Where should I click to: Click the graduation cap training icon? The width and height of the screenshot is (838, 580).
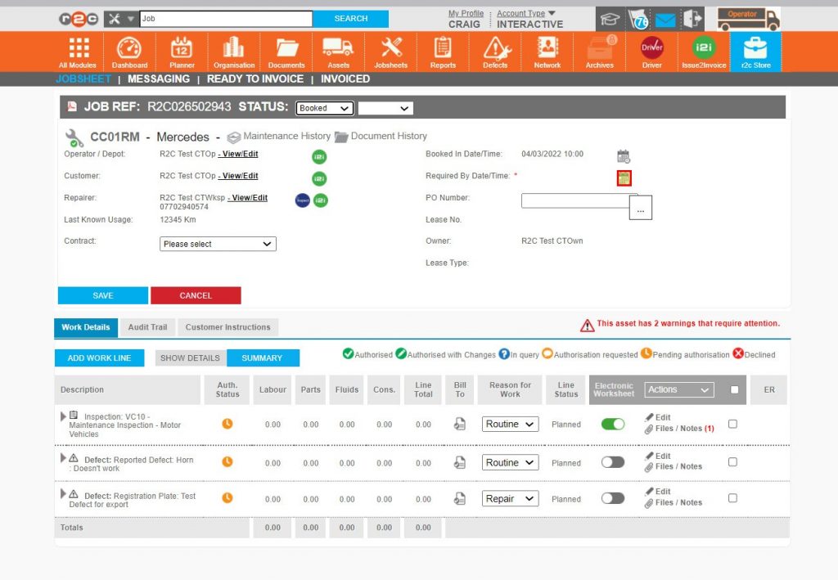pyautogui.click(x=610, y=20)
